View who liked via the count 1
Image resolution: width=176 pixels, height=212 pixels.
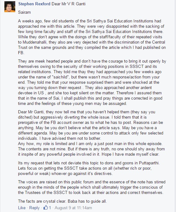click(x=50, y=208)
